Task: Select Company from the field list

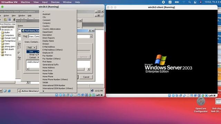Action: coord(47,23)
